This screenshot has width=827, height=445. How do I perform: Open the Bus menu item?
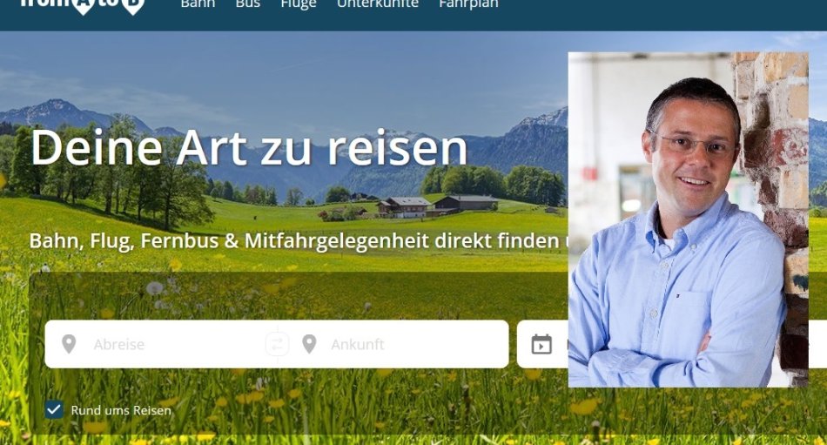[248, 4]
